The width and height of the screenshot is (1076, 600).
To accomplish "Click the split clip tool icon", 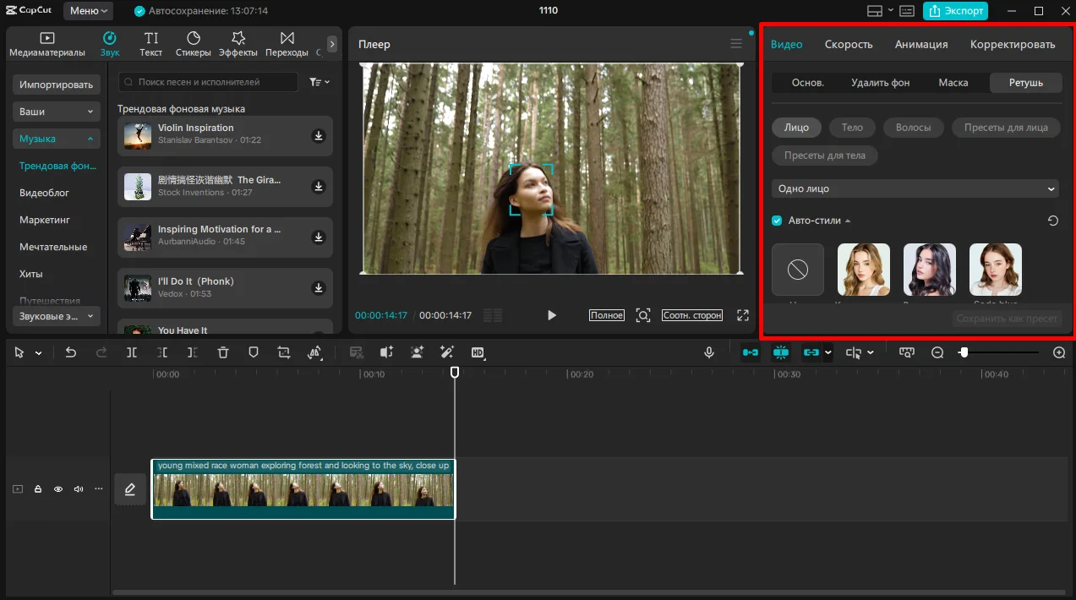I will [x=132, y=352].
